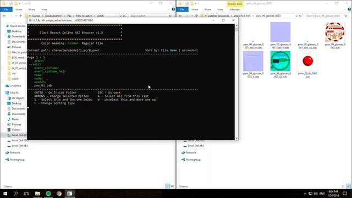Screen dimensions: 352x198
Task: Open View tab in witch window
Action: click(x=44, y=9)
